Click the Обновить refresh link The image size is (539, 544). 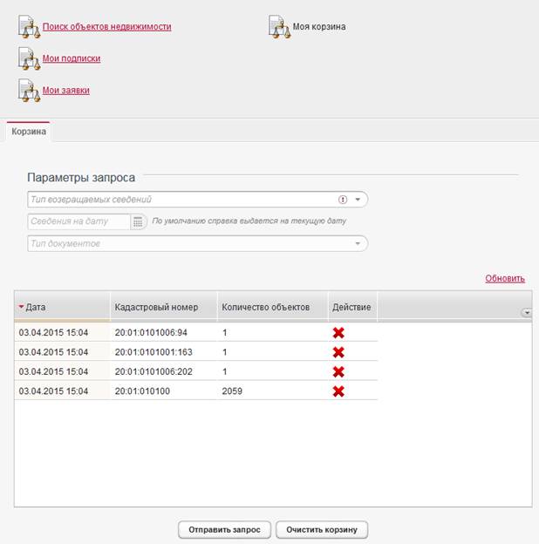tap(505, 279)
